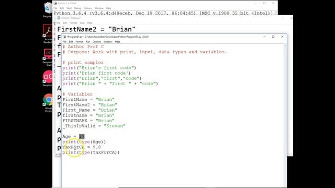Click the line print("Brian's first code")
335x188 pixels.
[99, 68]
